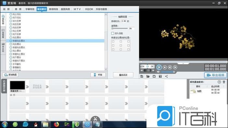Open the 加贴图 side panel
This screenshot has width=228, height=128.
point(3,19)
